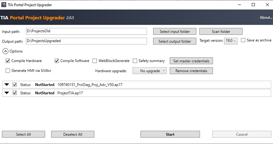The image size is (273, 144).
Task: Maximize the Project Upgrader window
Action: click(x=253, y=5)
